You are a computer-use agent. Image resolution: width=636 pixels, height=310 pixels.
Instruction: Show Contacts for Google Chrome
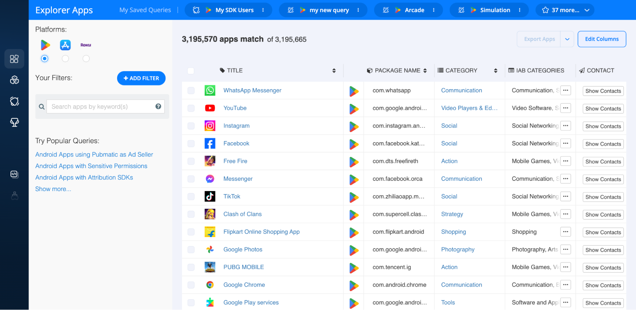tap(603, 285)
